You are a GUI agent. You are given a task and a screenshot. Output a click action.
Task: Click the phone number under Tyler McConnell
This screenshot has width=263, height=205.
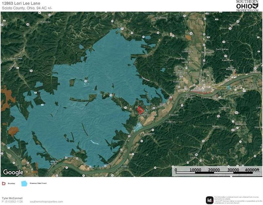pos(12,201)
